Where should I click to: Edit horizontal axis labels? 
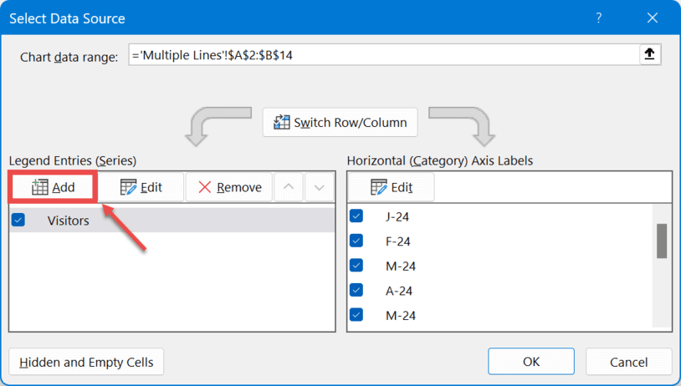pyautogui.click(x=392, y=187)
